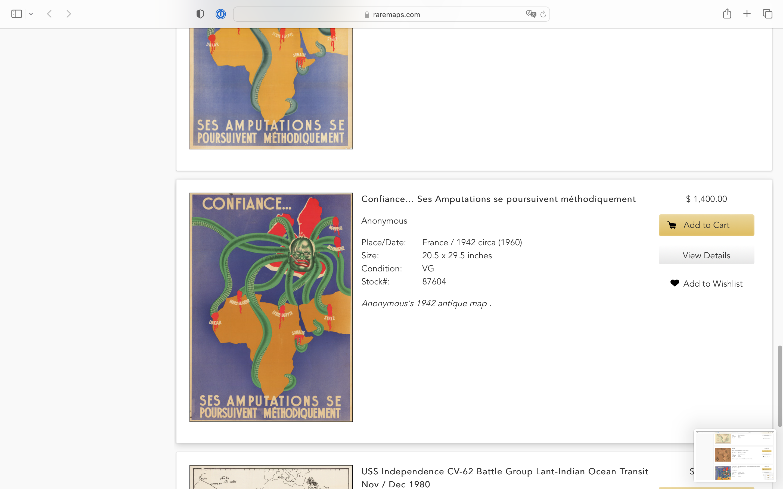Toggle the Safari sidebar icon

point(17,14)
